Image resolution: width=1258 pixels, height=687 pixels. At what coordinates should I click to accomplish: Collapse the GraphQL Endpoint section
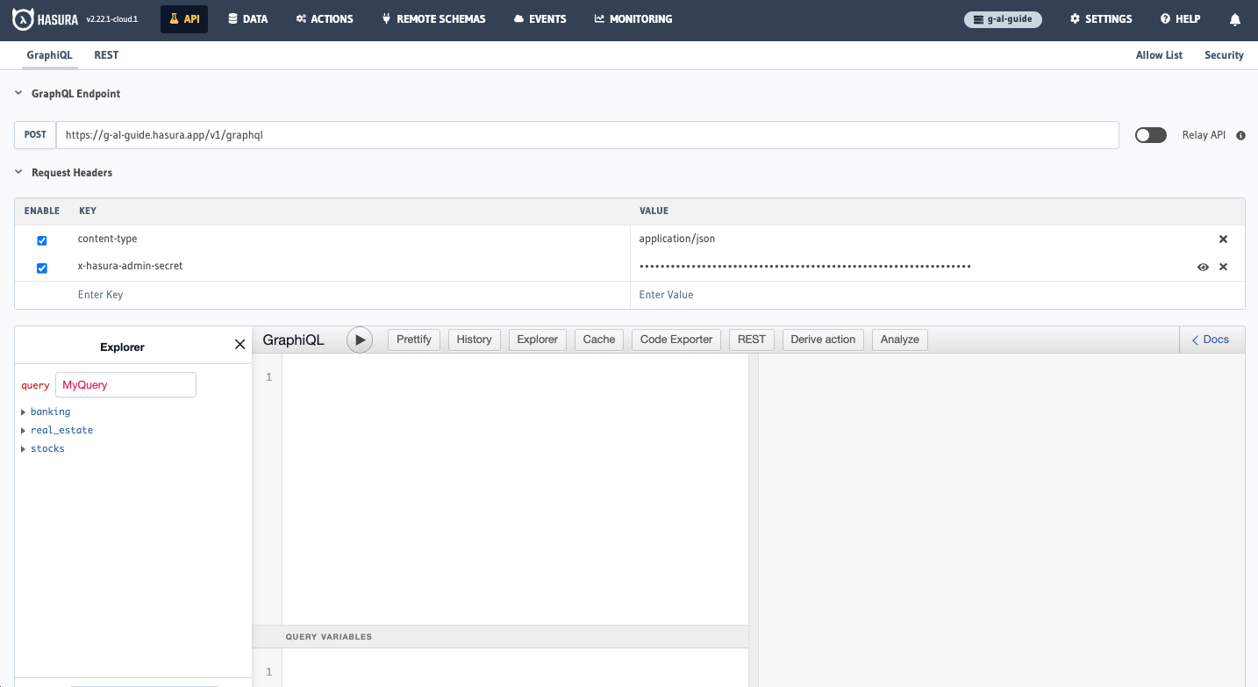(x=18, y=93)
